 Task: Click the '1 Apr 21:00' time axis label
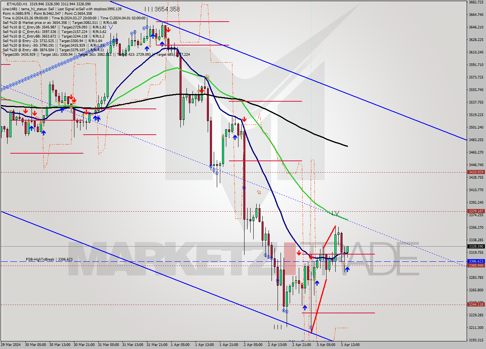coord(229,345)
